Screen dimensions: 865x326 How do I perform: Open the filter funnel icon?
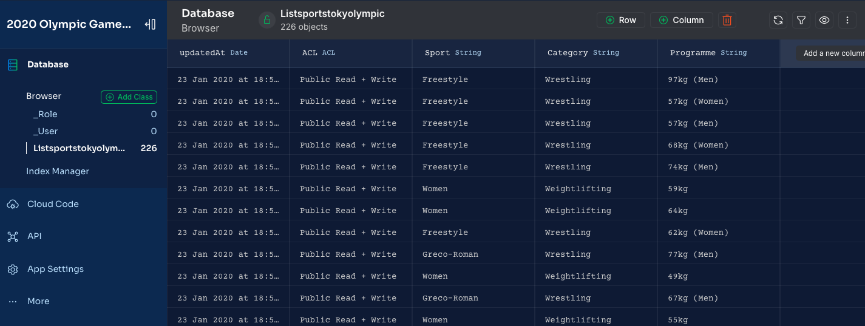(801, 20)
